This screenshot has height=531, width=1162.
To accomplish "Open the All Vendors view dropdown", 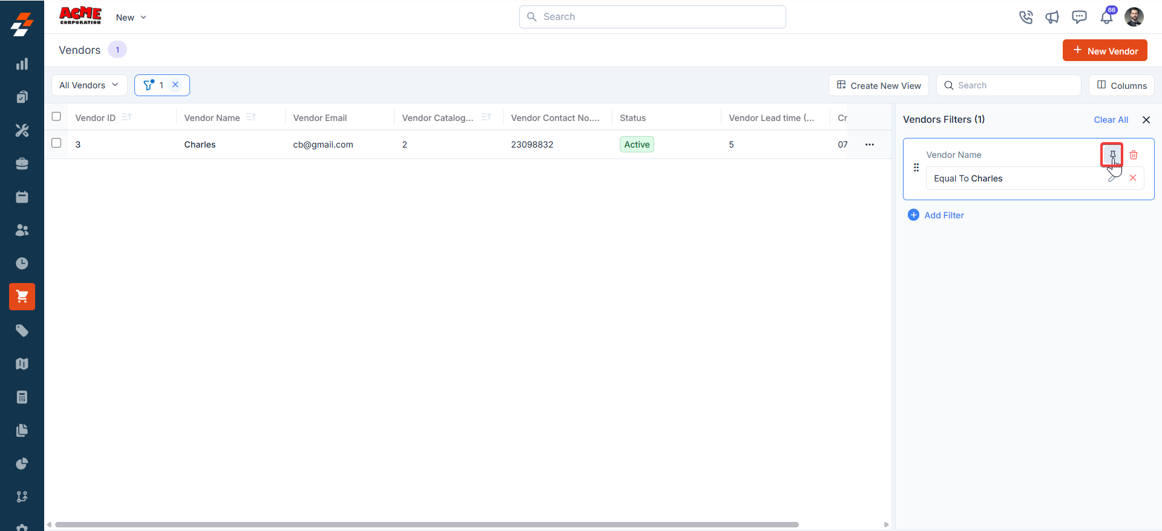I will [90, 85].
